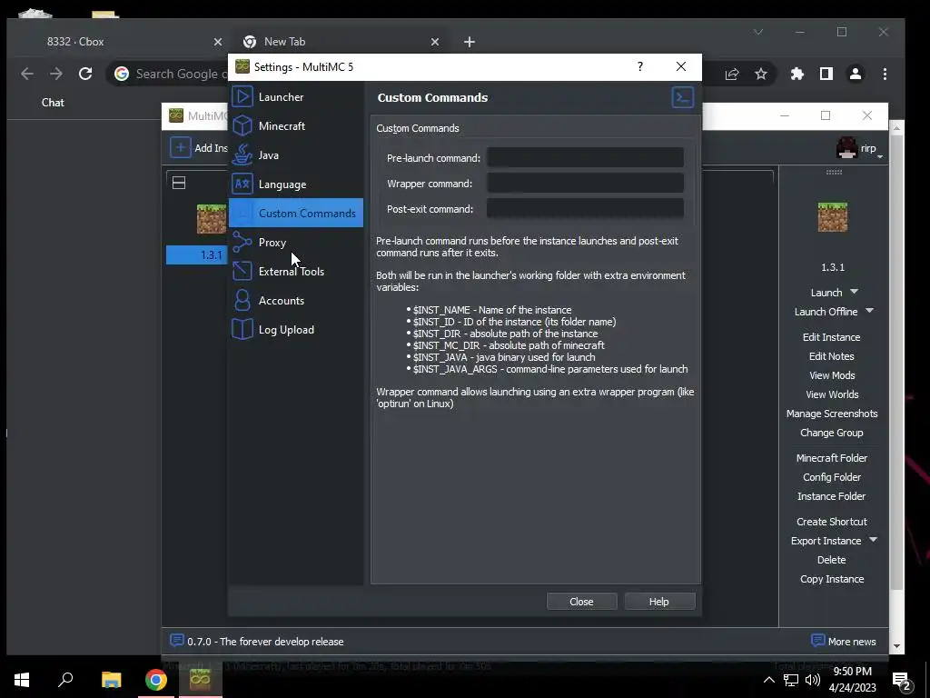Open the rirp account dropdown

click(860, 148)
